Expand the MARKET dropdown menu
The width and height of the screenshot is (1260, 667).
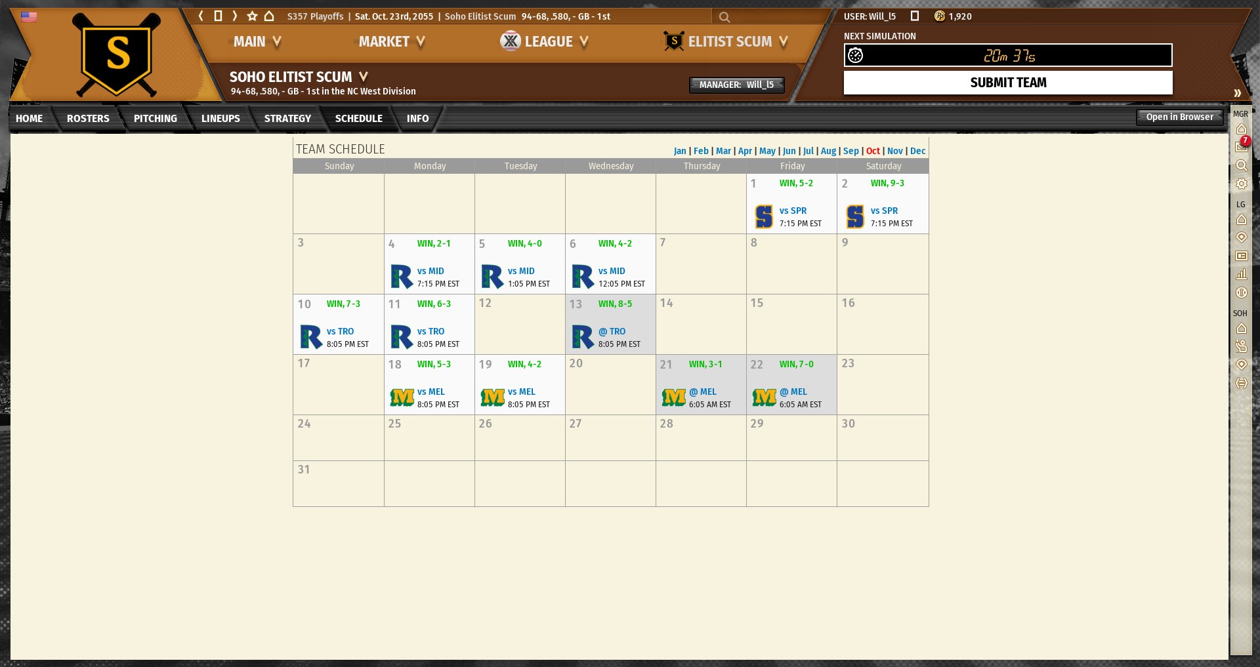click(x=392, y=42)
